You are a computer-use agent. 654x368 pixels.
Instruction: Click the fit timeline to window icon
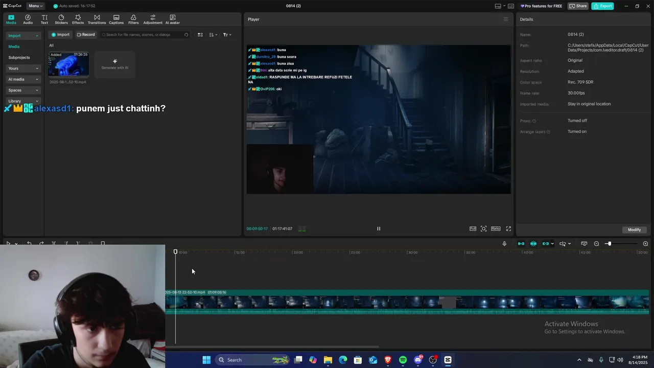coord(584,244)
